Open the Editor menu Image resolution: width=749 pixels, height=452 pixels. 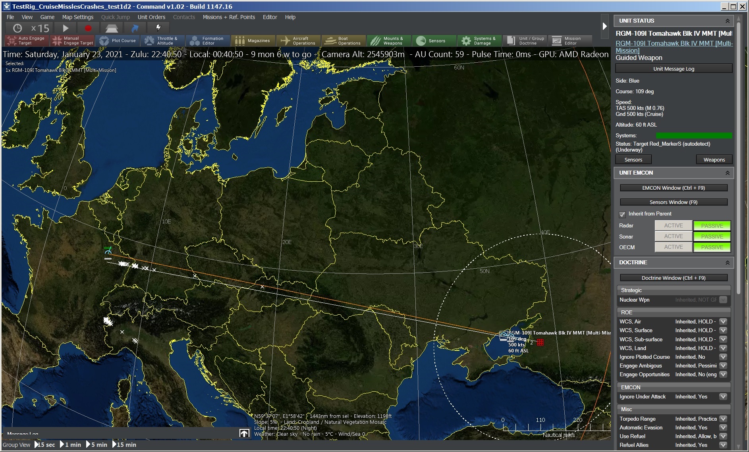[270, 17]
